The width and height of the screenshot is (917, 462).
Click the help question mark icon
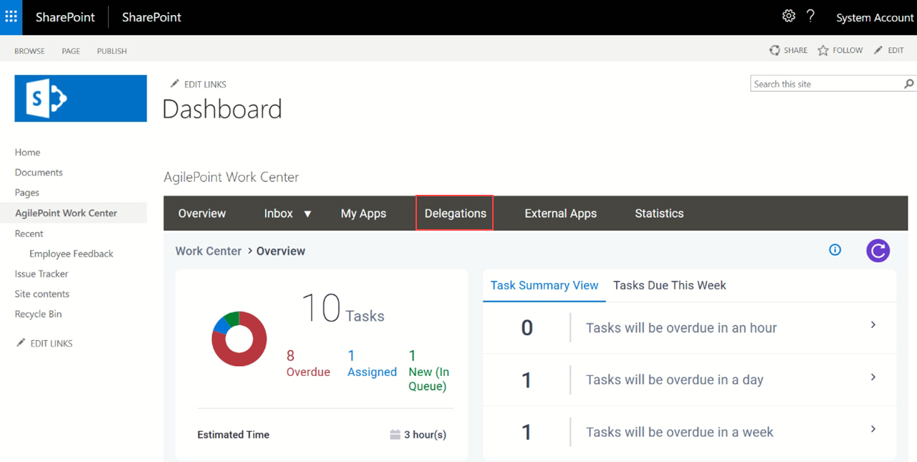[810, 16]
